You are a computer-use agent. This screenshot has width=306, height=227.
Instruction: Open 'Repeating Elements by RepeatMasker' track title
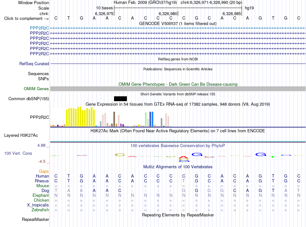click(x=178, y=215)
